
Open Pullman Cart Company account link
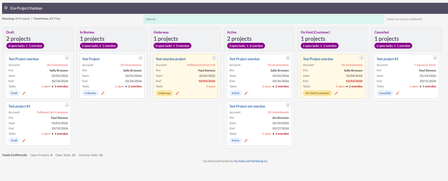pyautogui.click(x=52, y=112)
